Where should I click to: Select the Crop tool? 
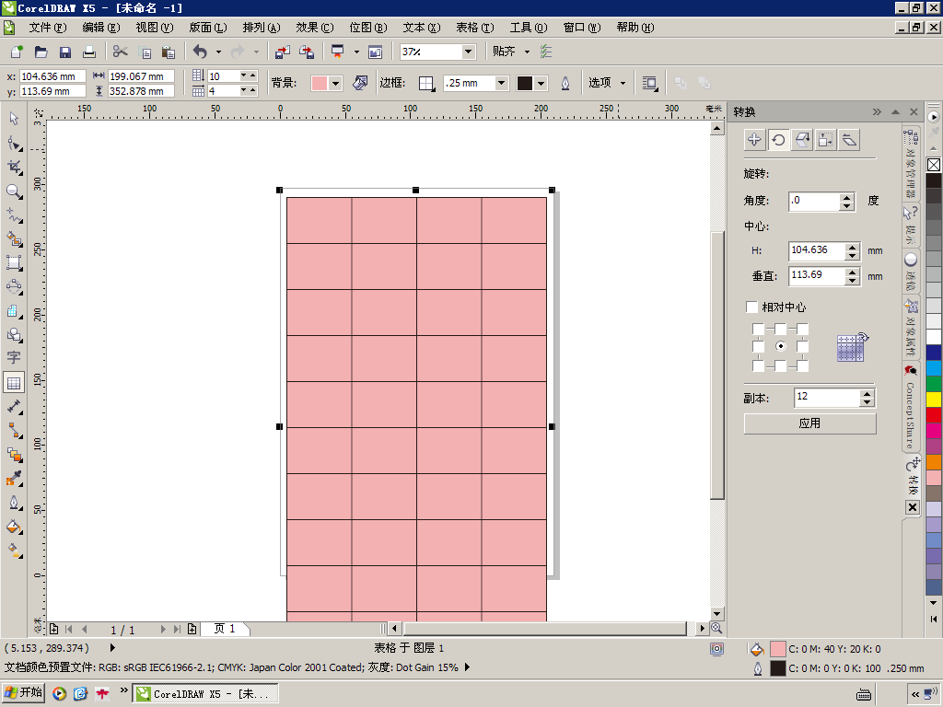click(14, 167)
